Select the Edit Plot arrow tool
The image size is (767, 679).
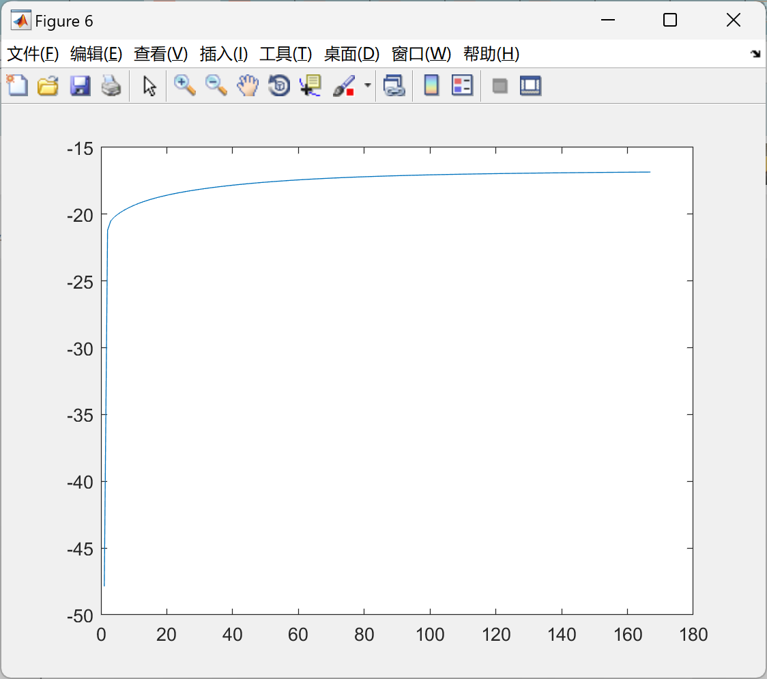(x=149, y=85)
